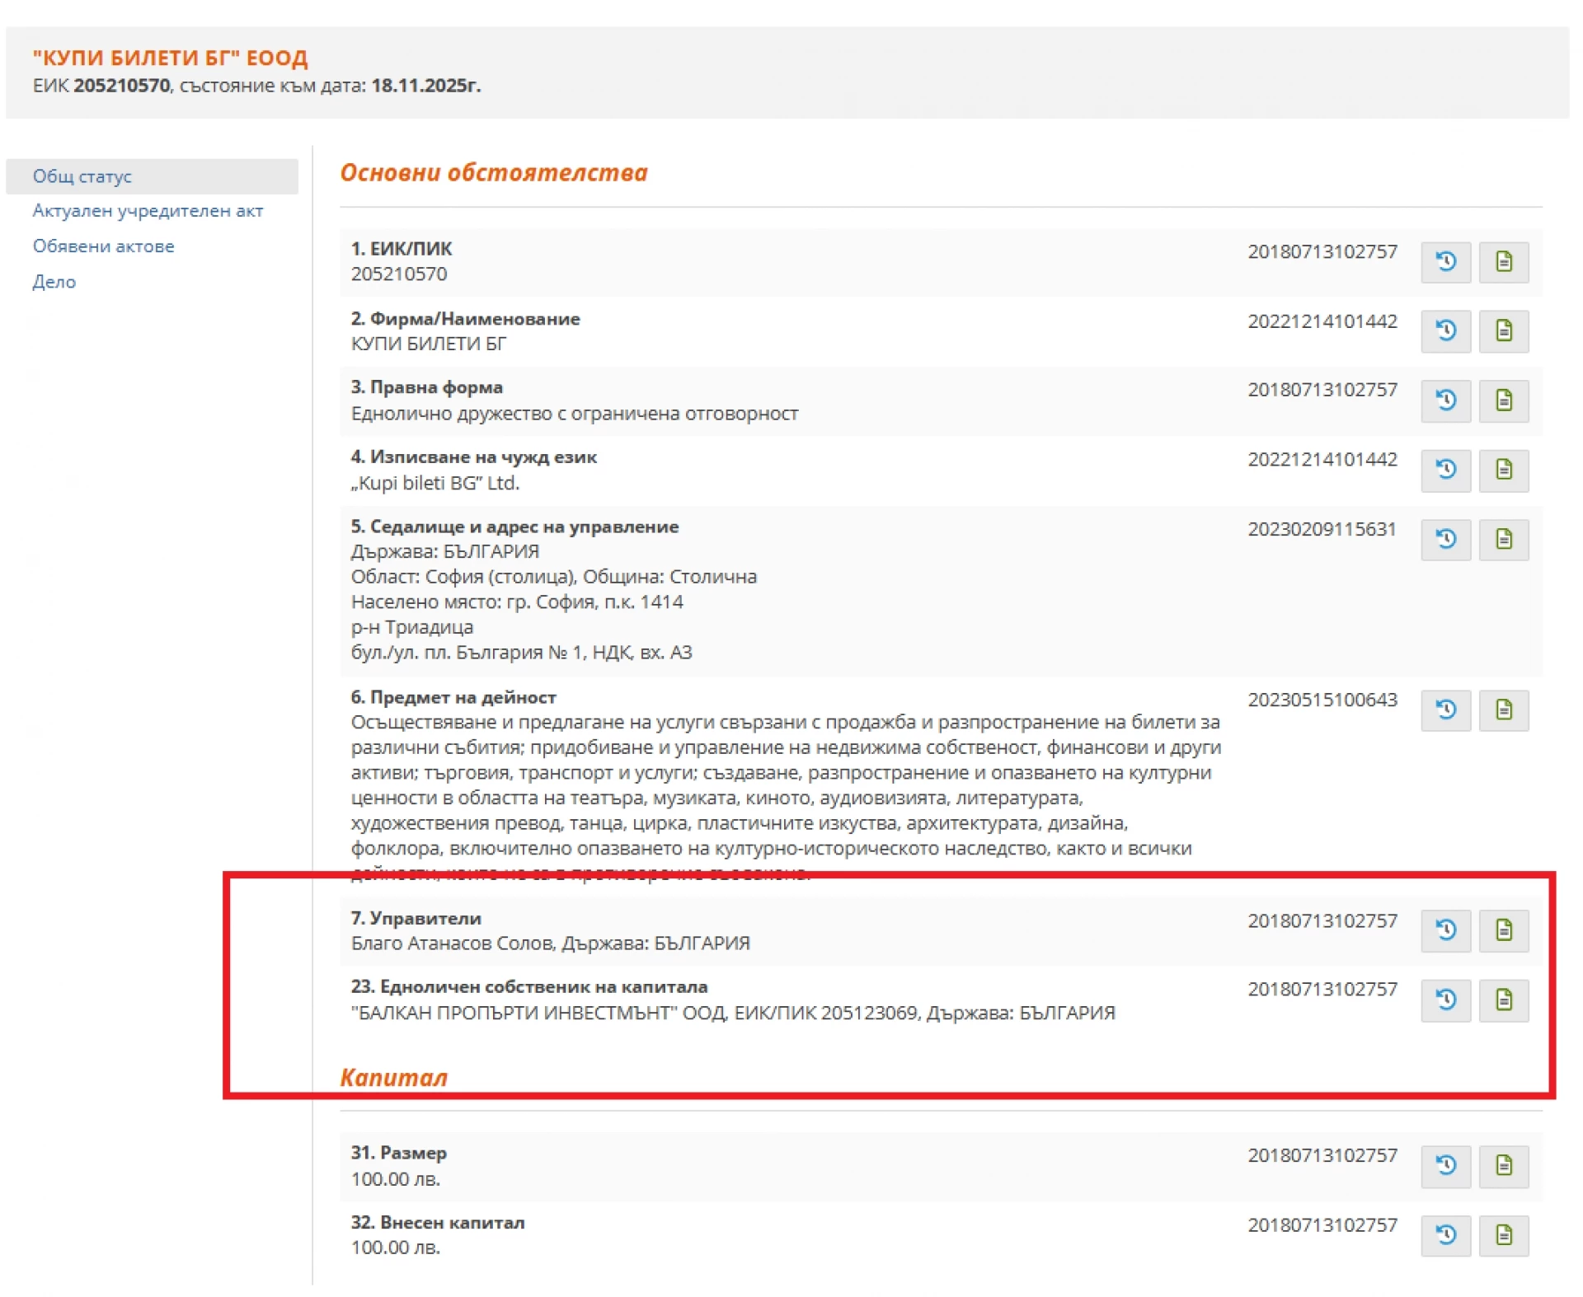The image size is (1583, 1297).
Task: Open history icon for ЕИК/ПИК row
Action: tap(1445, 262)
